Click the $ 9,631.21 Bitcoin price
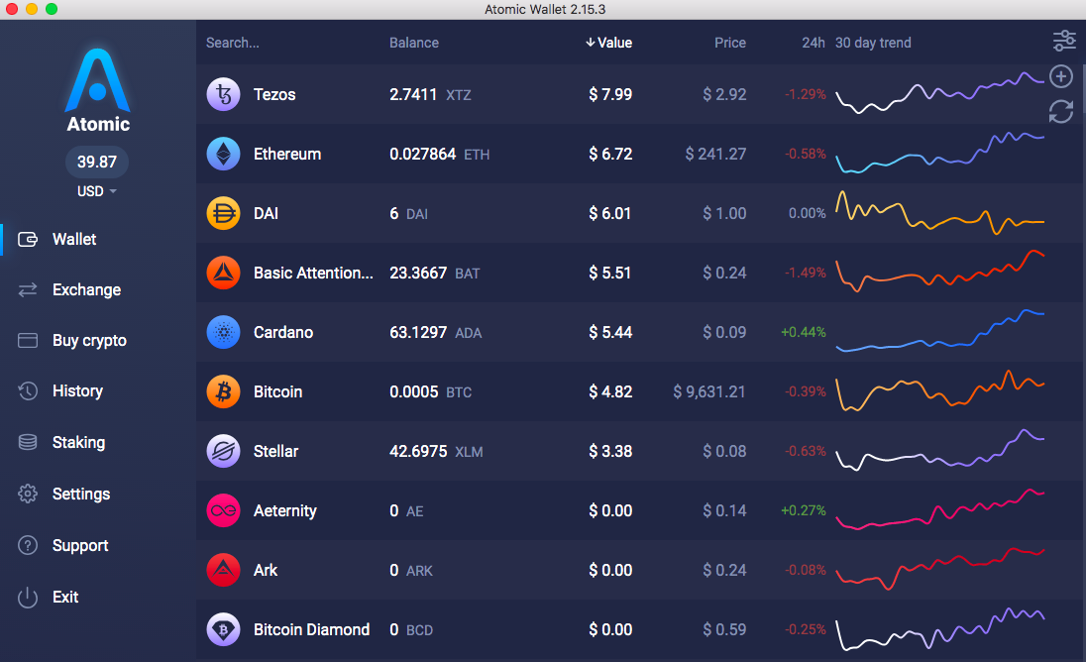1086x662 pixels. coord(709,392)
